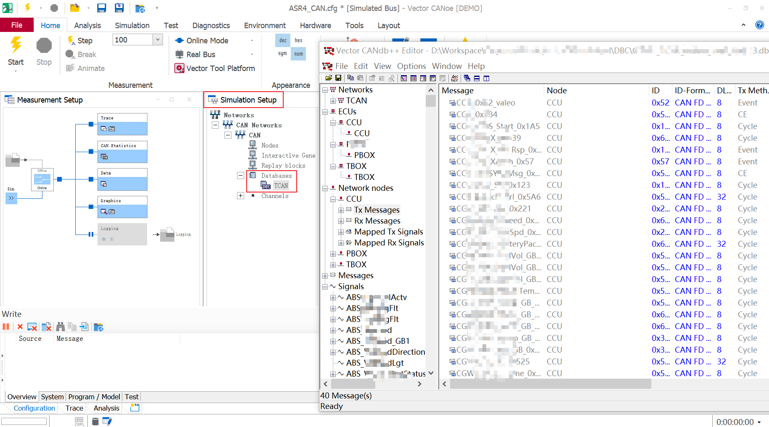
Task: Toggle dec/hex display in CANdb++ toolbar
Action: [x=455, y=78]
